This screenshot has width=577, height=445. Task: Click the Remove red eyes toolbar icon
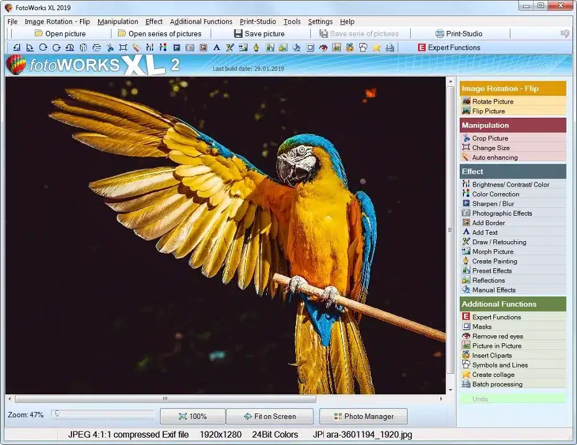pos(323,47)
